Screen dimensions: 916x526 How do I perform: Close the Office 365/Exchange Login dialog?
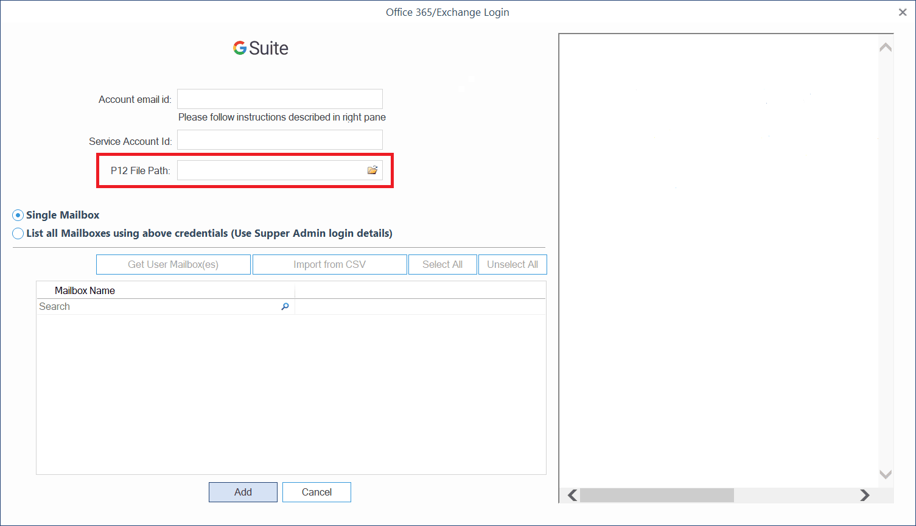(x=903, y=12)
